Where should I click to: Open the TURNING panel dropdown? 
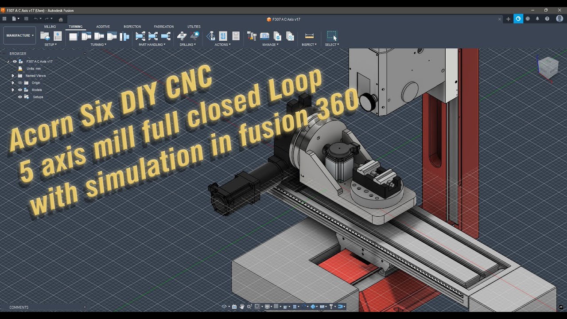98,45
